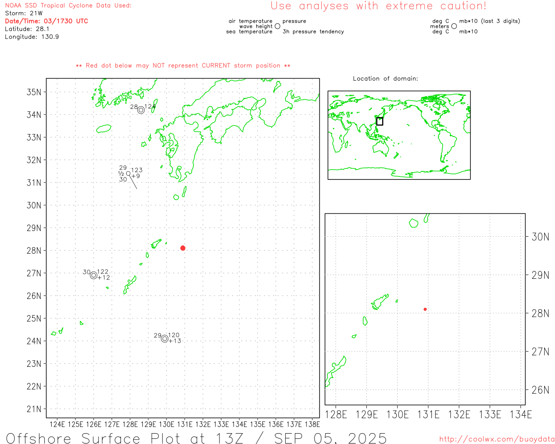Click the 30N label on zoomed inset map
This screenshot has width=555, height=444.
pos(540,237)
